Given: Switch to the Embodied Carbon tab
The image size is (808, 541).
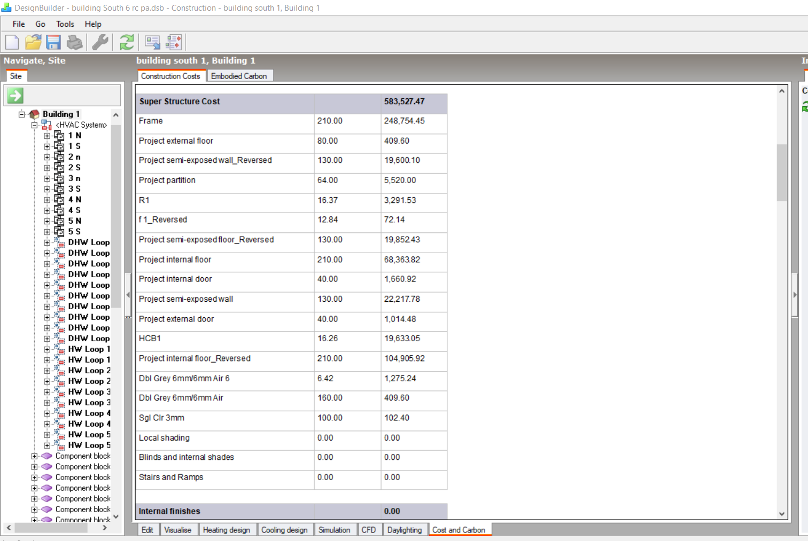Looking at the screenshot, I should pos(239,76).
